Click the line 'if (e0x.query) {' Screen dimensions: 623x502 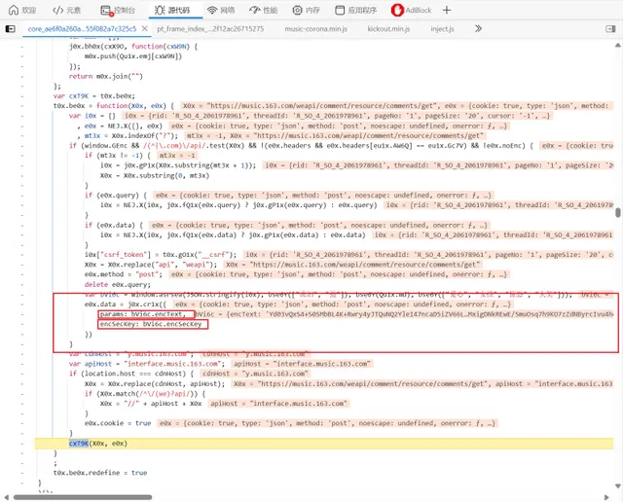point(116,196)
